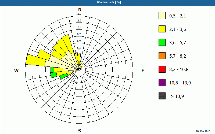Click the 8,7 ring scale label

coord(79,34)
